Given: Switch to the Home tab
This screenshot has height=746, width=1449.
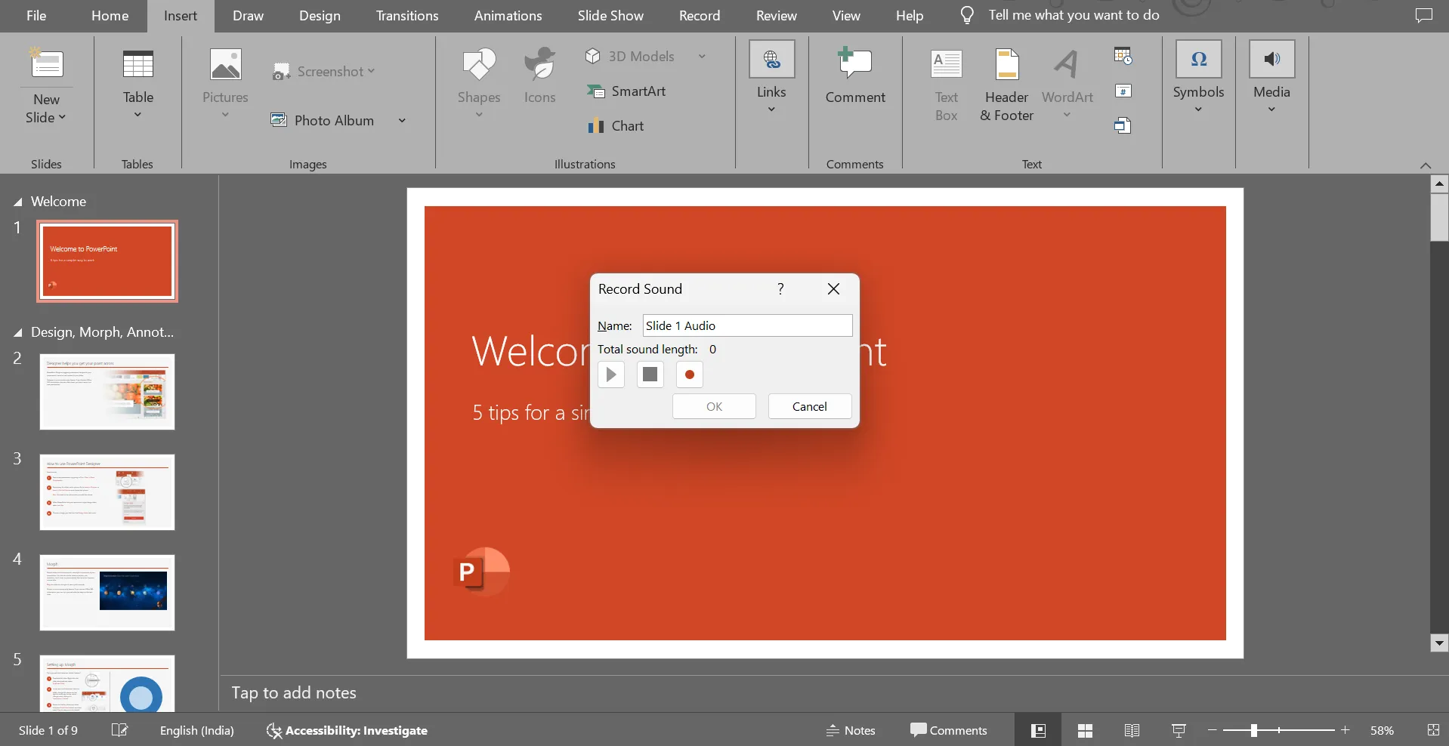Looking at the screenshot, I should (110, 15).
